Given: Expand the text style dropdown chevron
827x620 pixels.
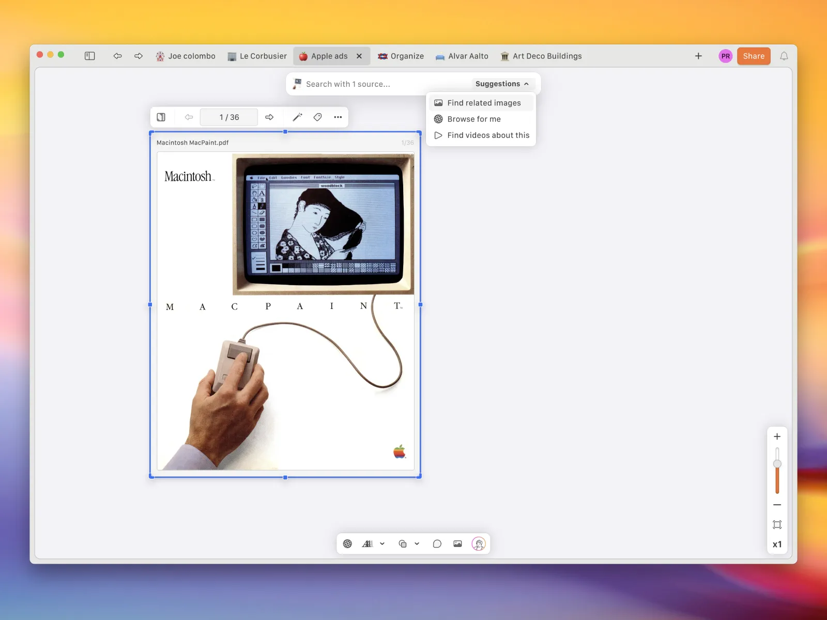Looking at the screenshot, I should click(x=382, y=544).
